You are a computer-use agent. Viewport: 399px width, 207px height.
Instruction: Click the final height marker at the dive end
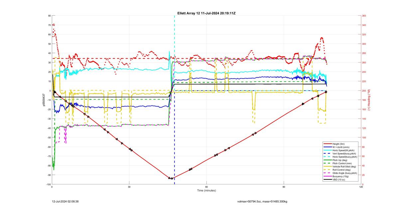(326, 92)
